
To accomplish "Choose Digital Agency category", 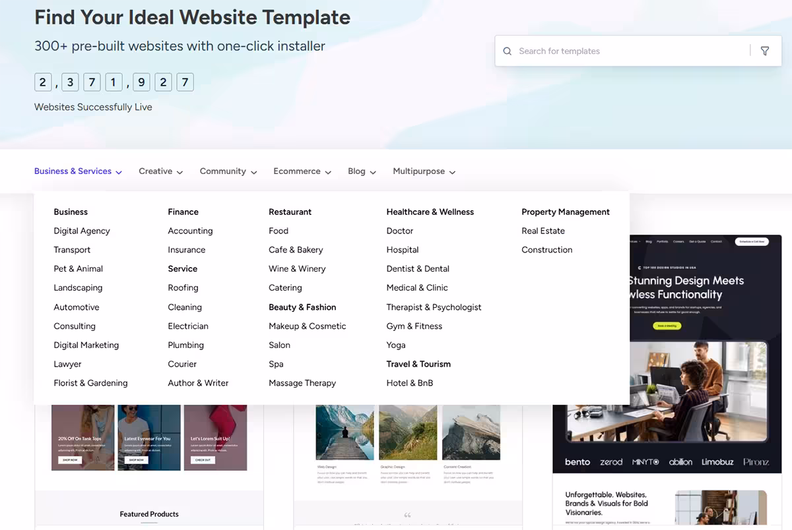I will [82, 231].
